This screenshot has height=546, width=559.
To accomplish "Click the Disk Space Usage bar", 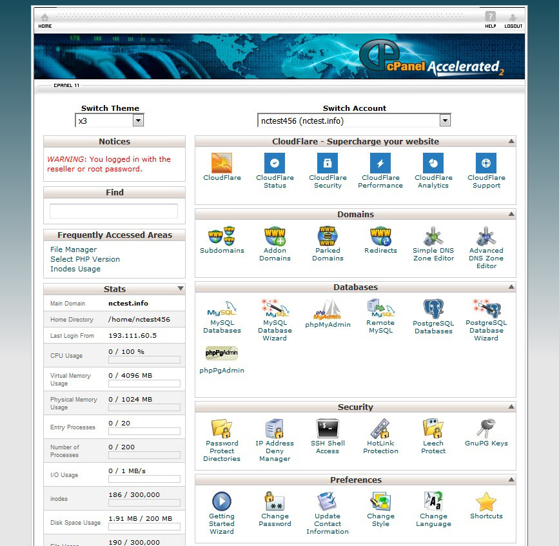I will [144, 527].
